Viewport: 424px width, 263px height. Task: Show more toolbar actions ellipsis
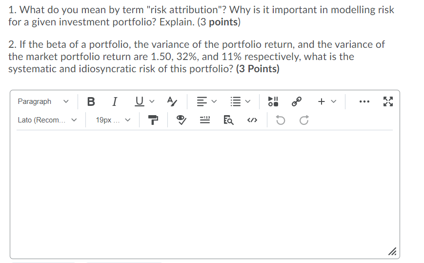tap(364, 101)
